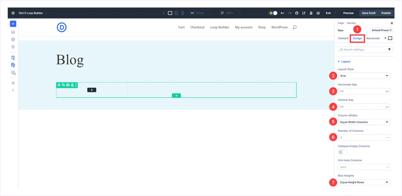This screenshot has height=196, width=402.
Task: Switch to the Advanced tab
Action: (373, 38)
